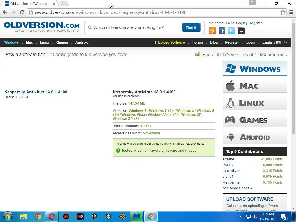Open the Google Plus icon in header
Image resolution: width=296 pixels, height=222 pixels.
241,31
